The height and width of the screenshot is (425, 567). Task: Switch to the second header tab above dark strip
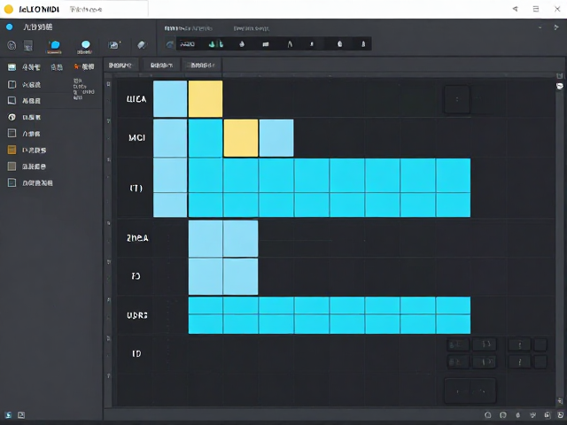(x=252, y=28)
